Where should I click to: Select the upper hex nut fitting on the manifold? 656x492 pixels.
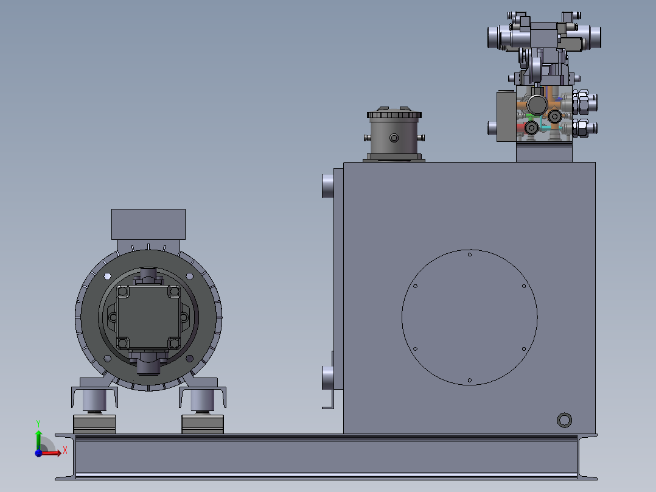(x=581, y=102)
